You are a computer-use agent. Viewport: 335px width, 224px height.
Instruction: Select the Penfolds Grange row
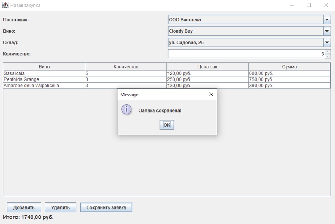coord(44,79)
